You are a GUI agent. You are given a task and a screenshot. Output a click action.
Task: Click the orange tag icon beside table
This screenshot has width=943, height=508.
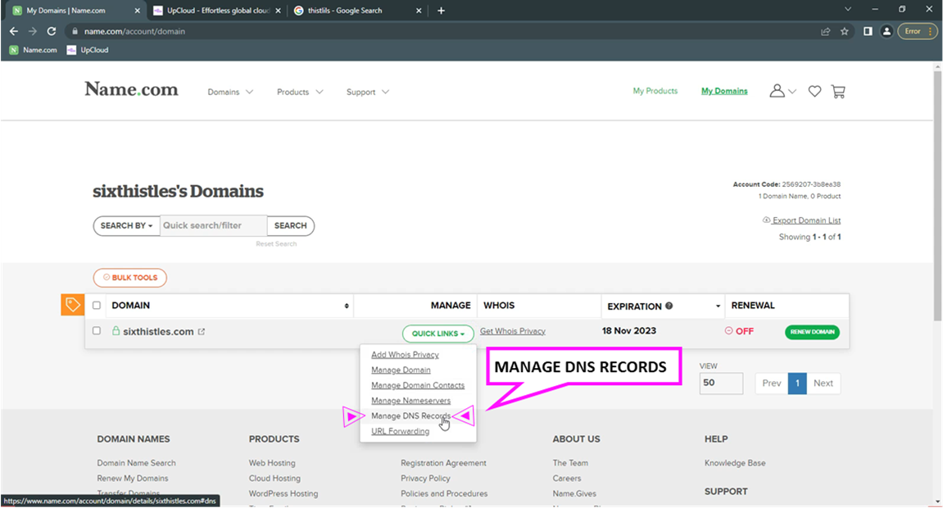point(73,305)
